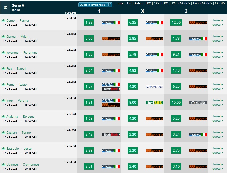Toggle Quote in tempo reale switch
The image size is (227, 173).
[108, 5]
